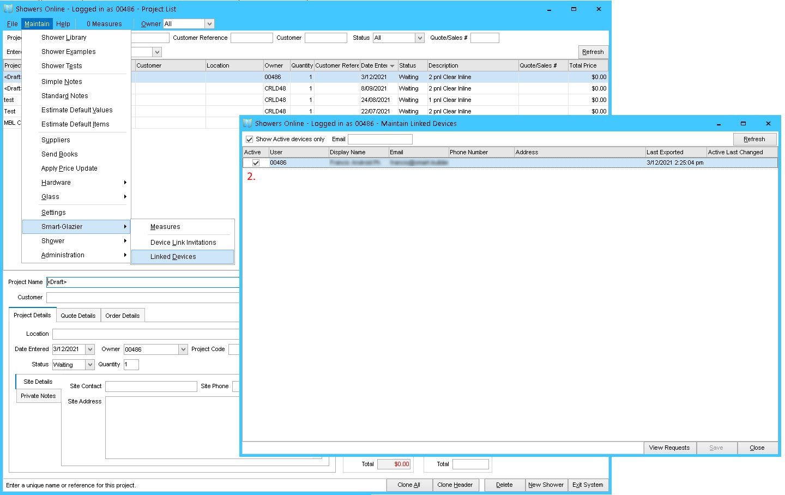Switch to Order Details tab

point(123,316)
